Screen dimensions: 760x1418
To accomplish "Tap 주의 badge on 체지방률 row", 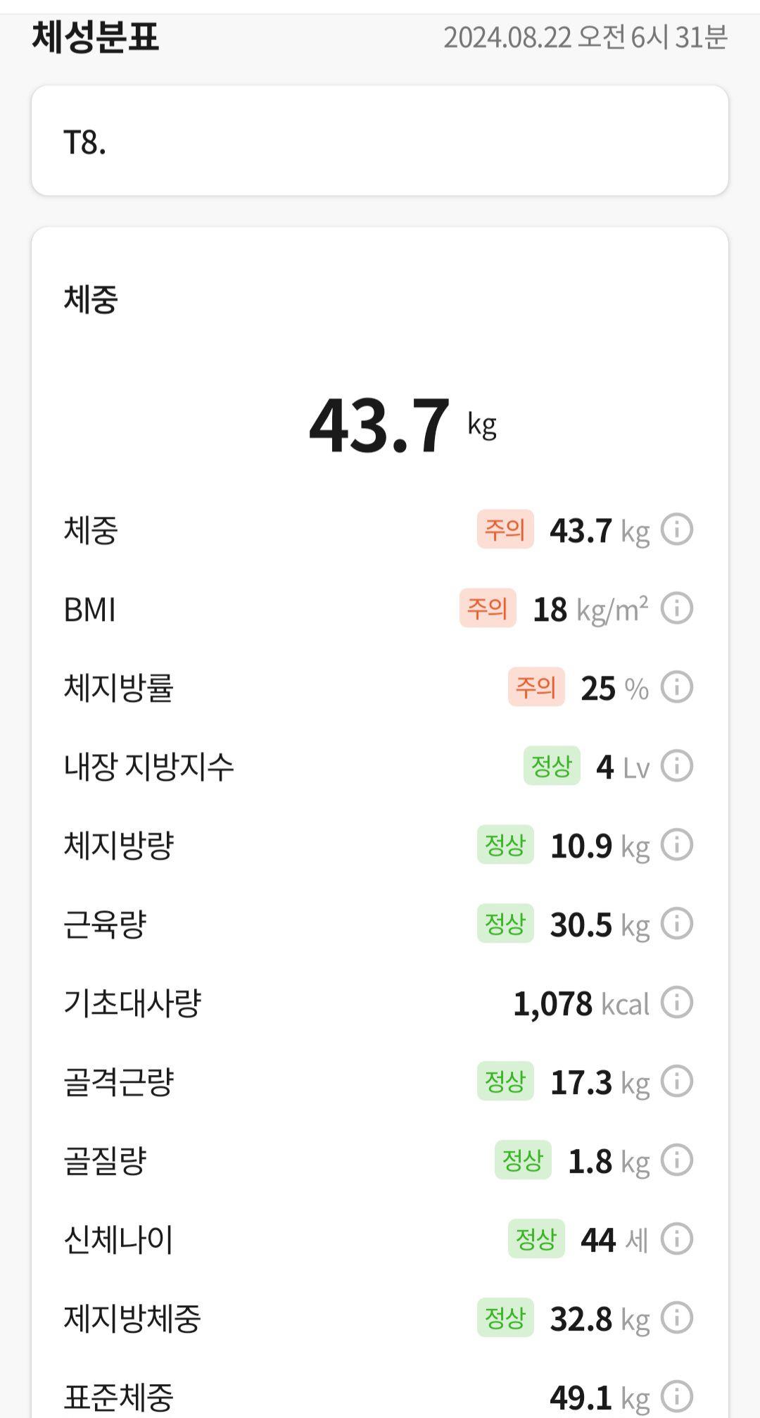I will click(x=536, y=687).
